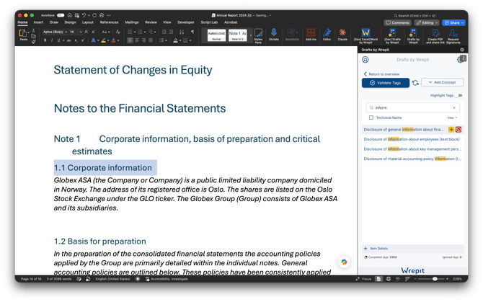The width and height of the screenshot is (483, 302).
Task: Click the Validate Tags button
Action: 386,83
